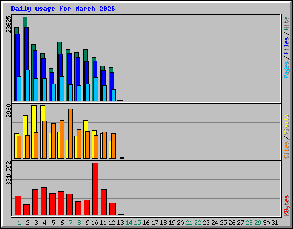
Task: Click day 17 on the x-axis
Action: (x=155, y=223)
